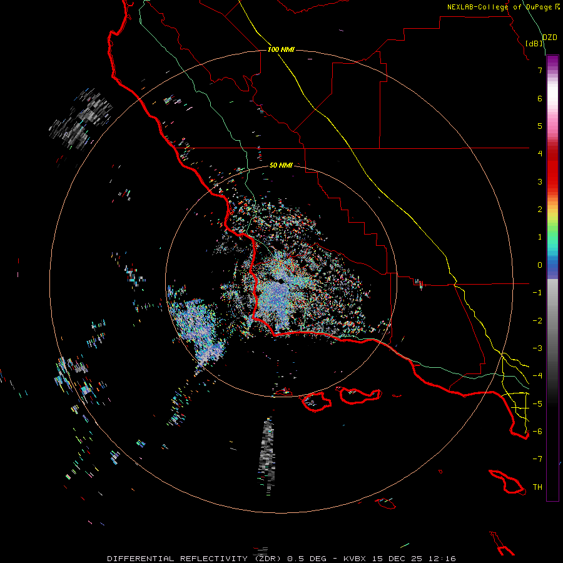Click the -7 value on color scale
This screenshot has height=563, width=563.
point(537,459)
